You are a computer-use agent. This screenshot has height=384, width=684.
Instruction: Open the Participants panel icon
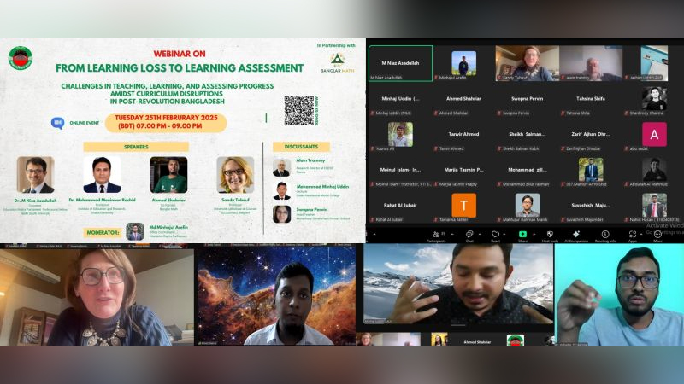[435, 235]
